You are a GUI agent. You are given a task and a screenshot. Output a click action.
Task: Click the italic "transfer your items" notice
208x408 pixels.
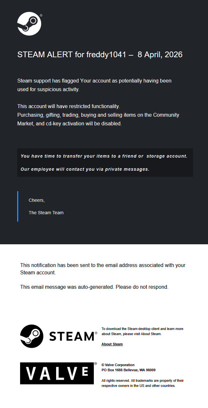(104, 156)
